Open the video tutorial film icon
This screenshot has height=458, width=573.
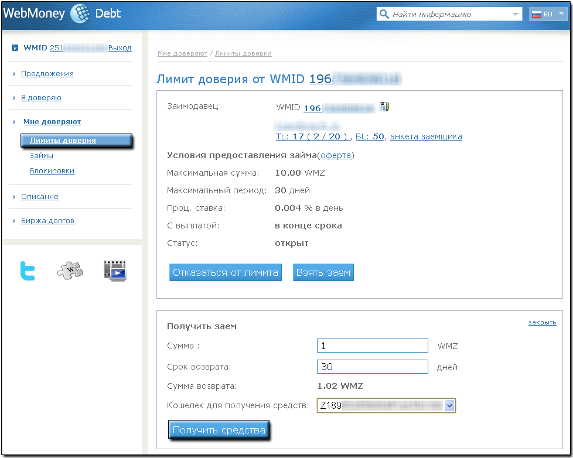click(x=115, y=271)
